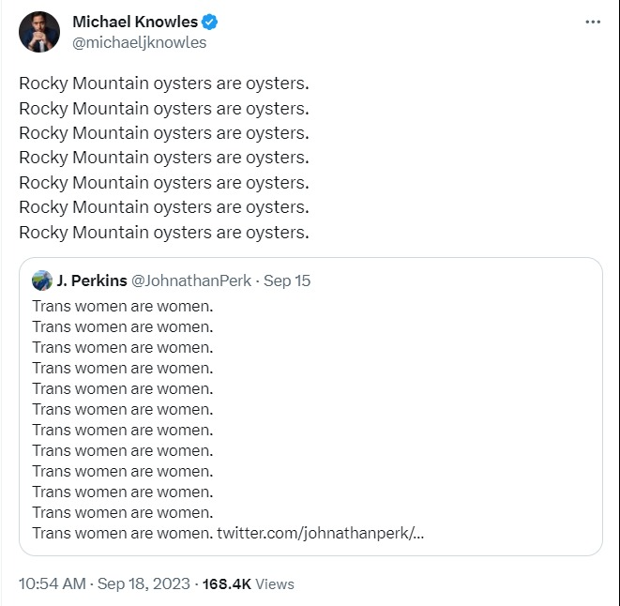Click the Views label beside 168.4K
Screen dimensions: 620x606
(275, 583)
